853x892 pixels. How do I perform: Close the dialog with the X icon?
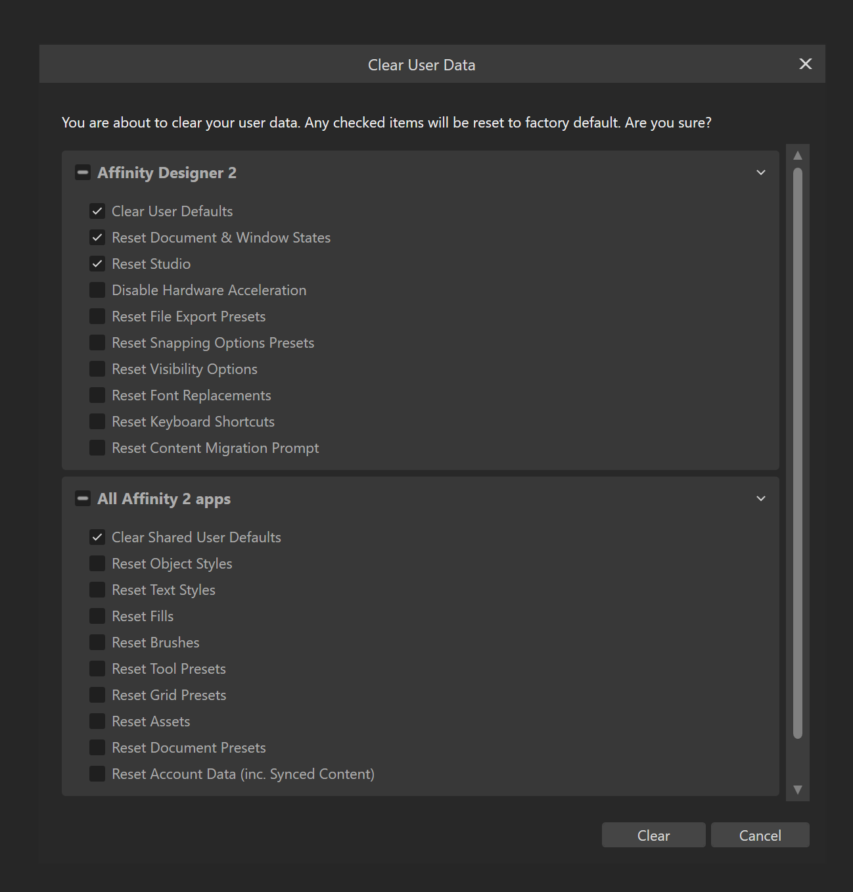806,64
